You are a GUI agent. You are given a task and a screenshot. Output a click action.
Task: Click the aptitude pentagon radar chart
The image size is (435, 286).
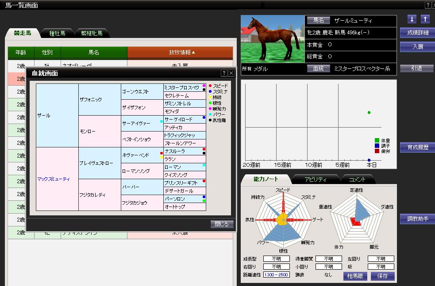tap(356, 218)
